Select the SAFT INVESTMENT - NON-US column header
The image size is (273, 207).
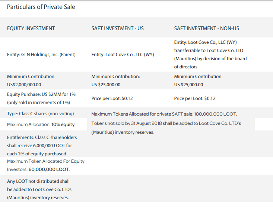(206, 28)
